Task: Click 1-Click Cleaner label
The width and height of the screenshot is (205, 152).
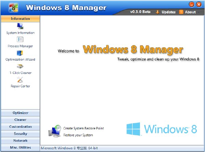Action: pyautogui.click(x=20, y=73)
